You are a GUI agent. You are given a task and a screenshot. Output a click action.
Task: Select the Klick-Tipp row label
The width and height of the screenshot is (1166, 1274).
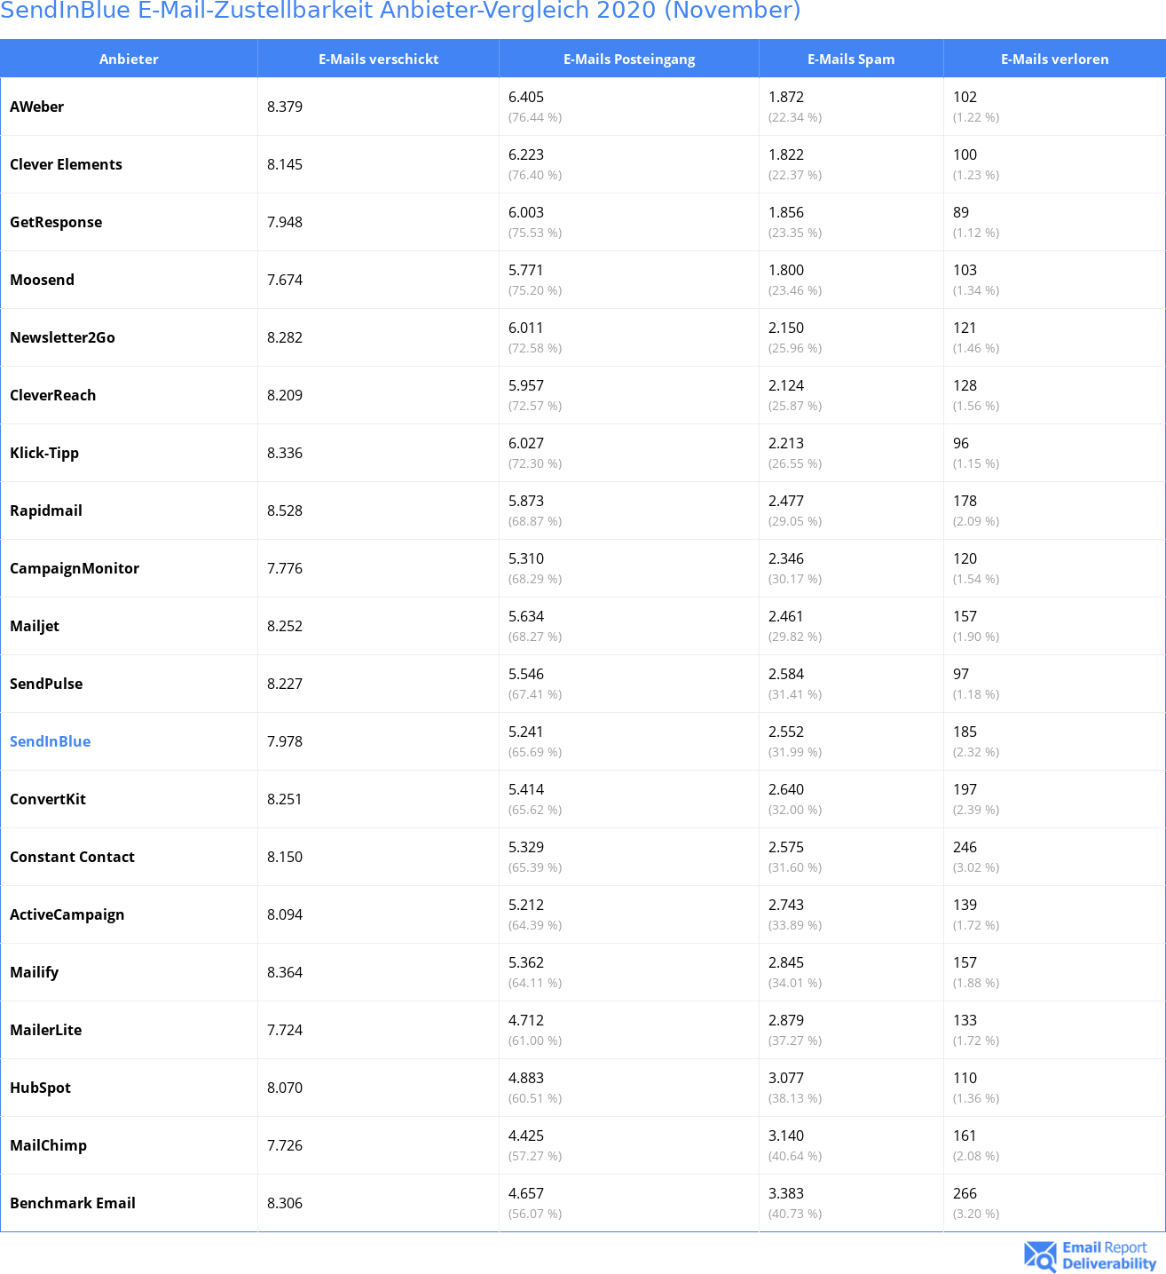tap(44, 453)
